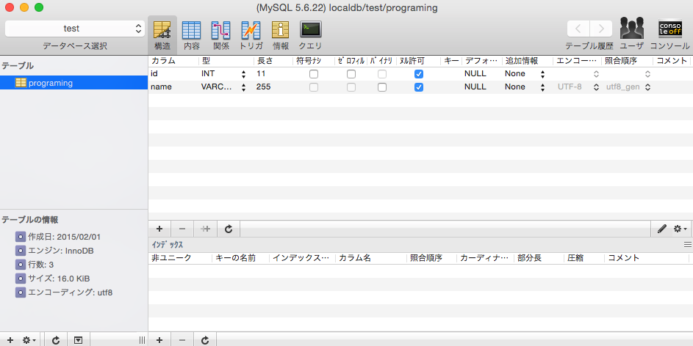The width and height of the screenshot is (693, 346).
Task: Refresh the column structure list
Action: click(229, 229)
